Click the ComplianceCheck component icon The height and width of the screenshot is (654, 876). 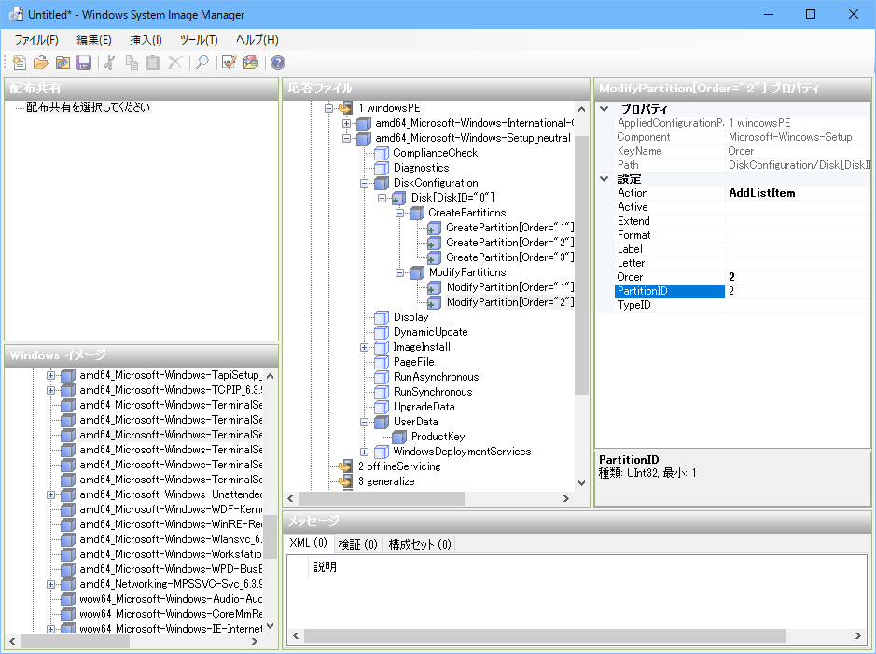click(382, 153)
